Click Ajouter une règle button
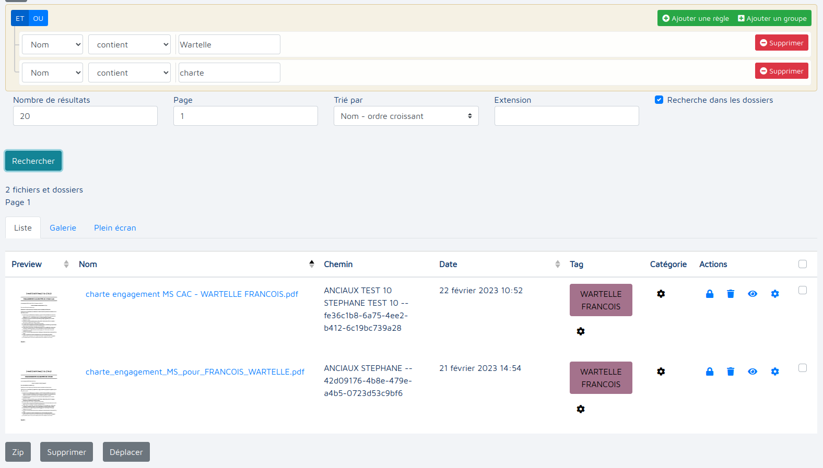 click(x=696, y=18)
